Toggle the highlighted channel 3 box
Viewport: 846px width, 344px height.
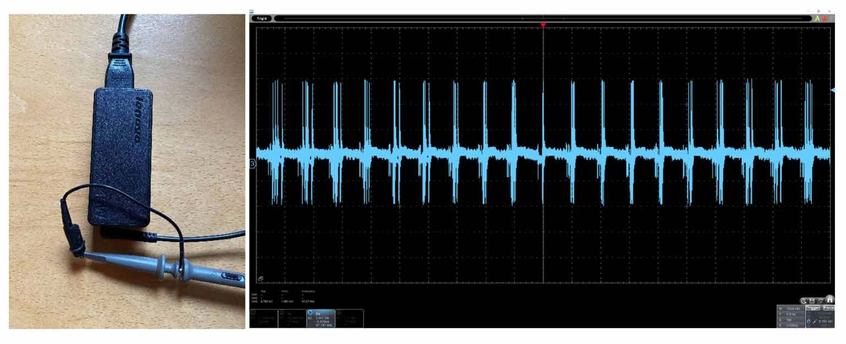point(321,318)
